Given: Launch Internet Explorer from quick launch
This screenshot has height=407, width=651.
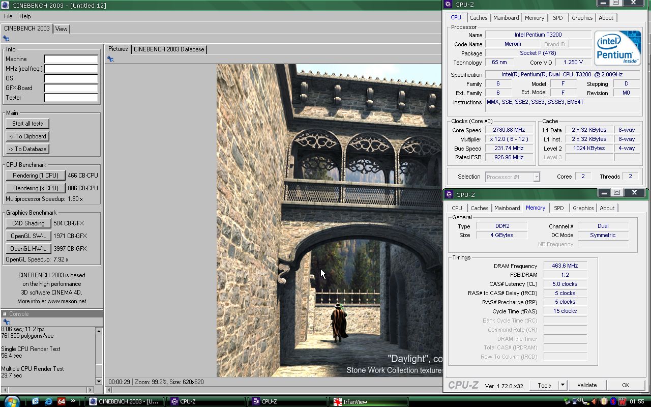Looking at the screenshot, I should tap(48, 401).
